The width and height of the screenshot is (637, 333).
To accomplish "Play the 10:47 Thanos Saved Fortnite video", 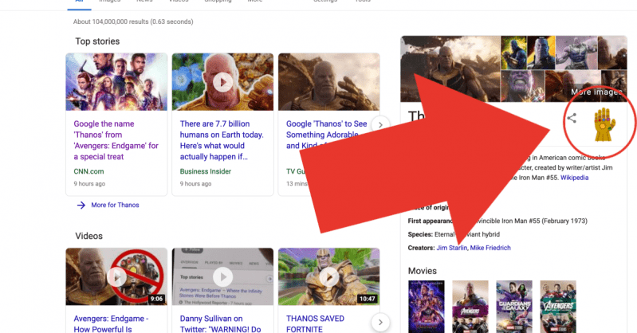I will [x=329, y=277].
